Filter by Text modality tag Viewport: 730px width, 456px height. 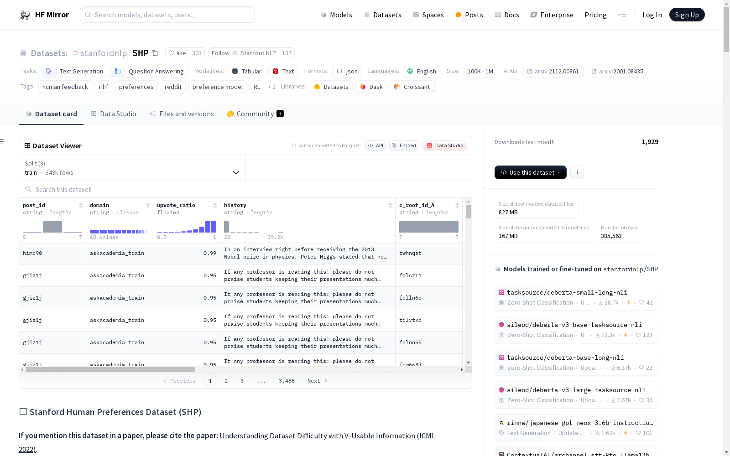point(283,71)
